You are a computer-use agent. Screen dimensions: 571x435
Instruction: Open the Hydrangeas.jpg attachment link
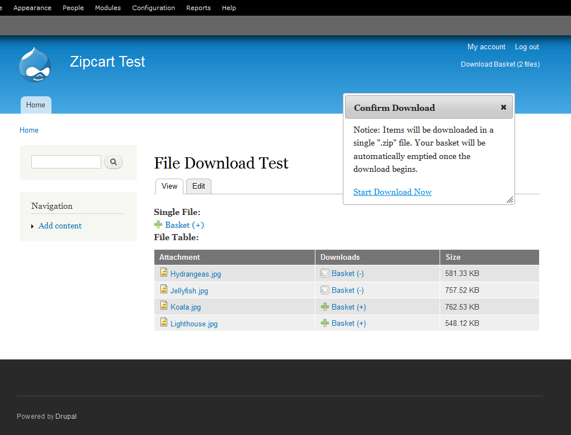196,274
